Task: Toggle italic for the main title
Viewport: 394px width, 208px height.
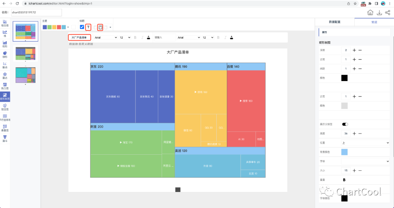Action: point(142,38)
